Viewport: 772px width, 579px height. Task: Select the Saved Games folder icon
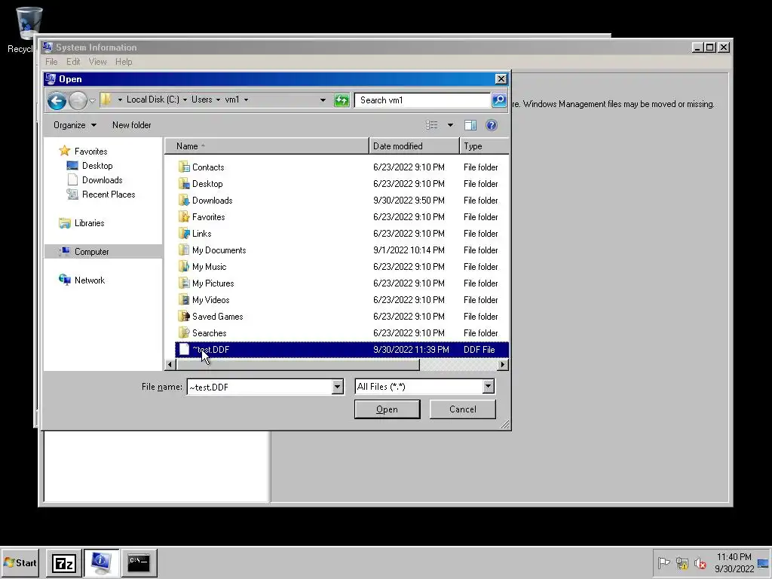click(x=184, y=316)
